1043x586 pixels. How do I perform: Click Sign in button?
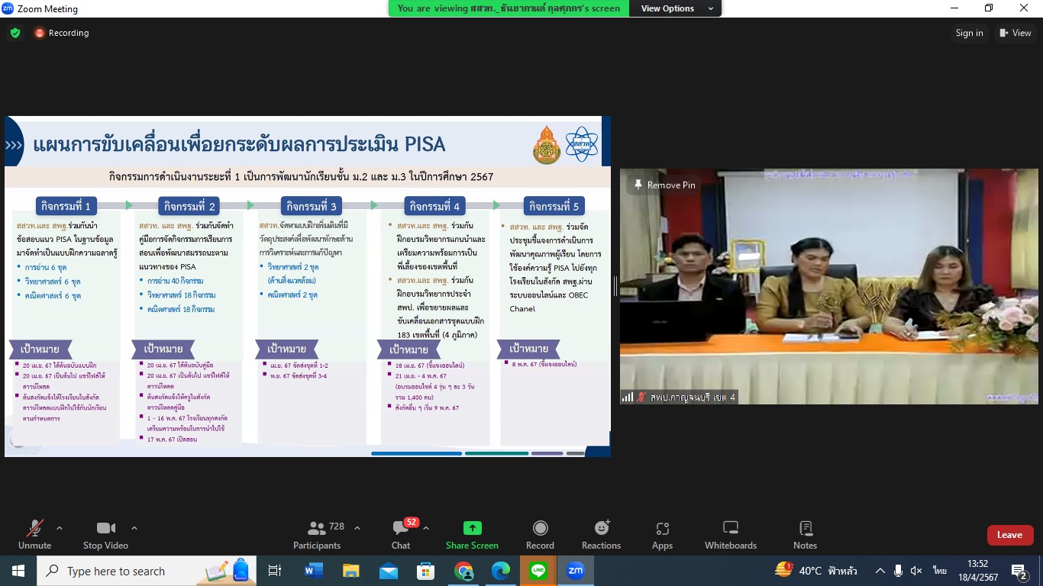(969, 33)
